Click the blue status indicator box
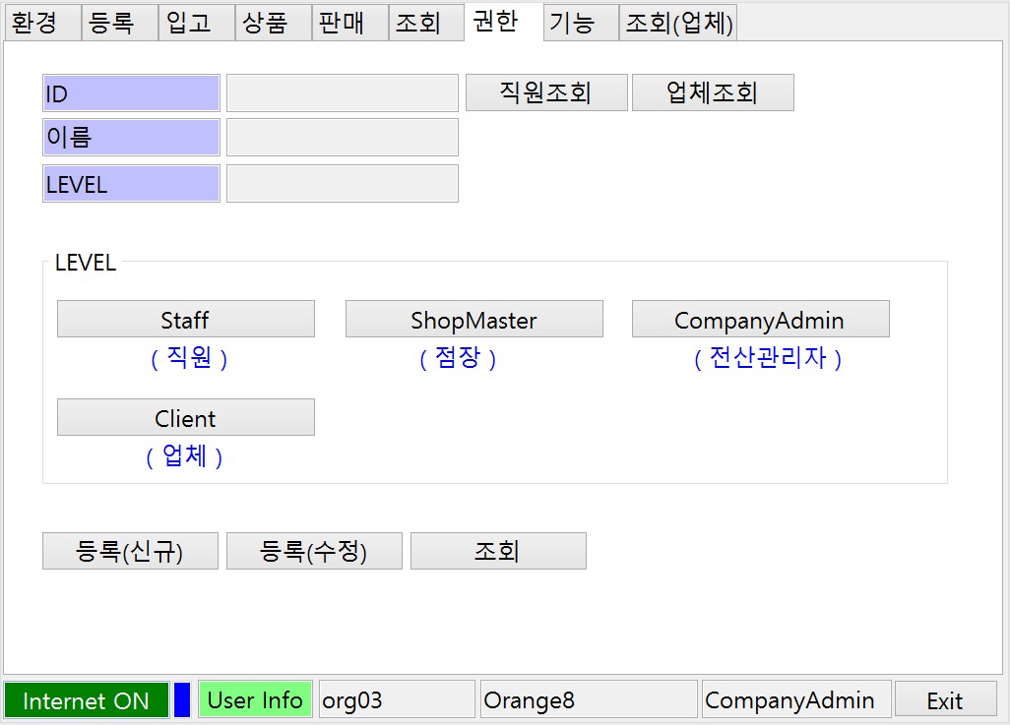 [x=182, y=699]
